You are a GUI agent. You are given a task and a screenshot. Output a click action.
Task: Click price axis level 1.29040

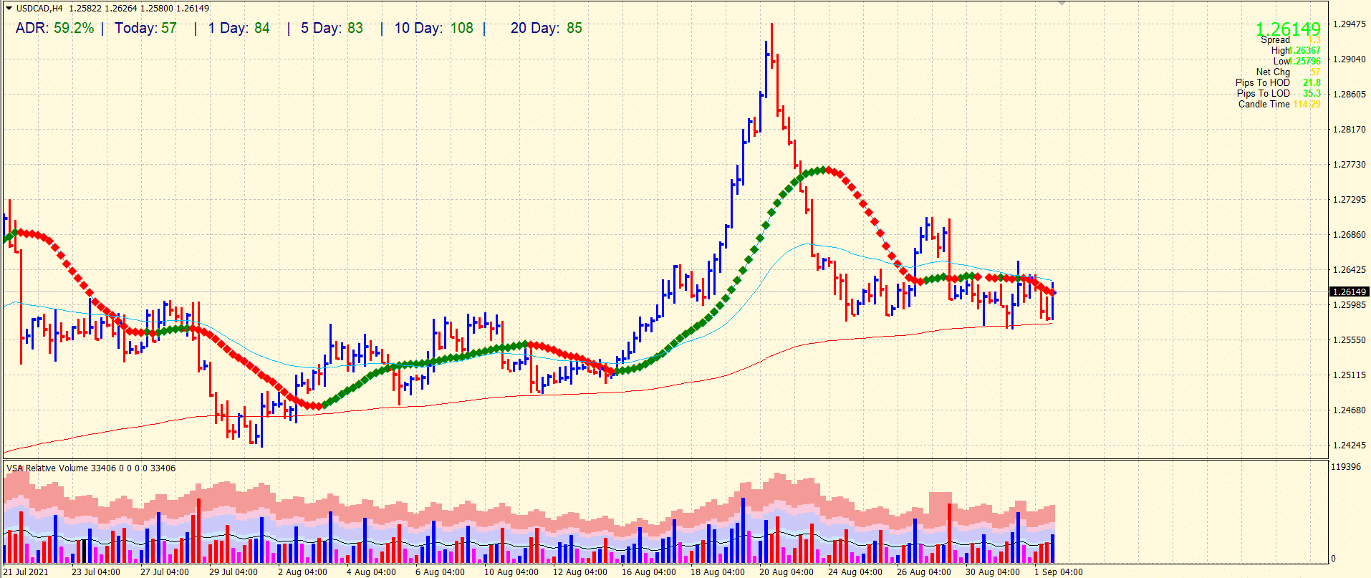pyautogui.click(x=1349, y=59)
